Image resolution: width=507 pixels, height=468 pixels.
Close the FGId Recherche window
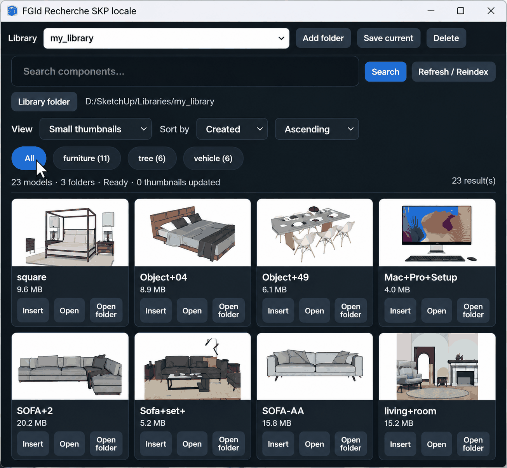click(491, 11)
